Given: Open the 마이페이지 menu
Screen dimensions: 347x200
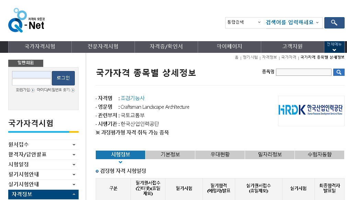Looking at the screenshot, I should coord(229,47).
